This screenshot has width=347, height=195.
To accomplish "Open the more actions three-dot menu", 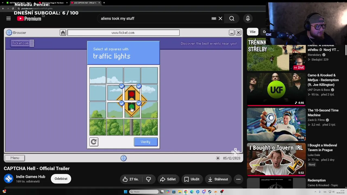I will coord(238,179).
